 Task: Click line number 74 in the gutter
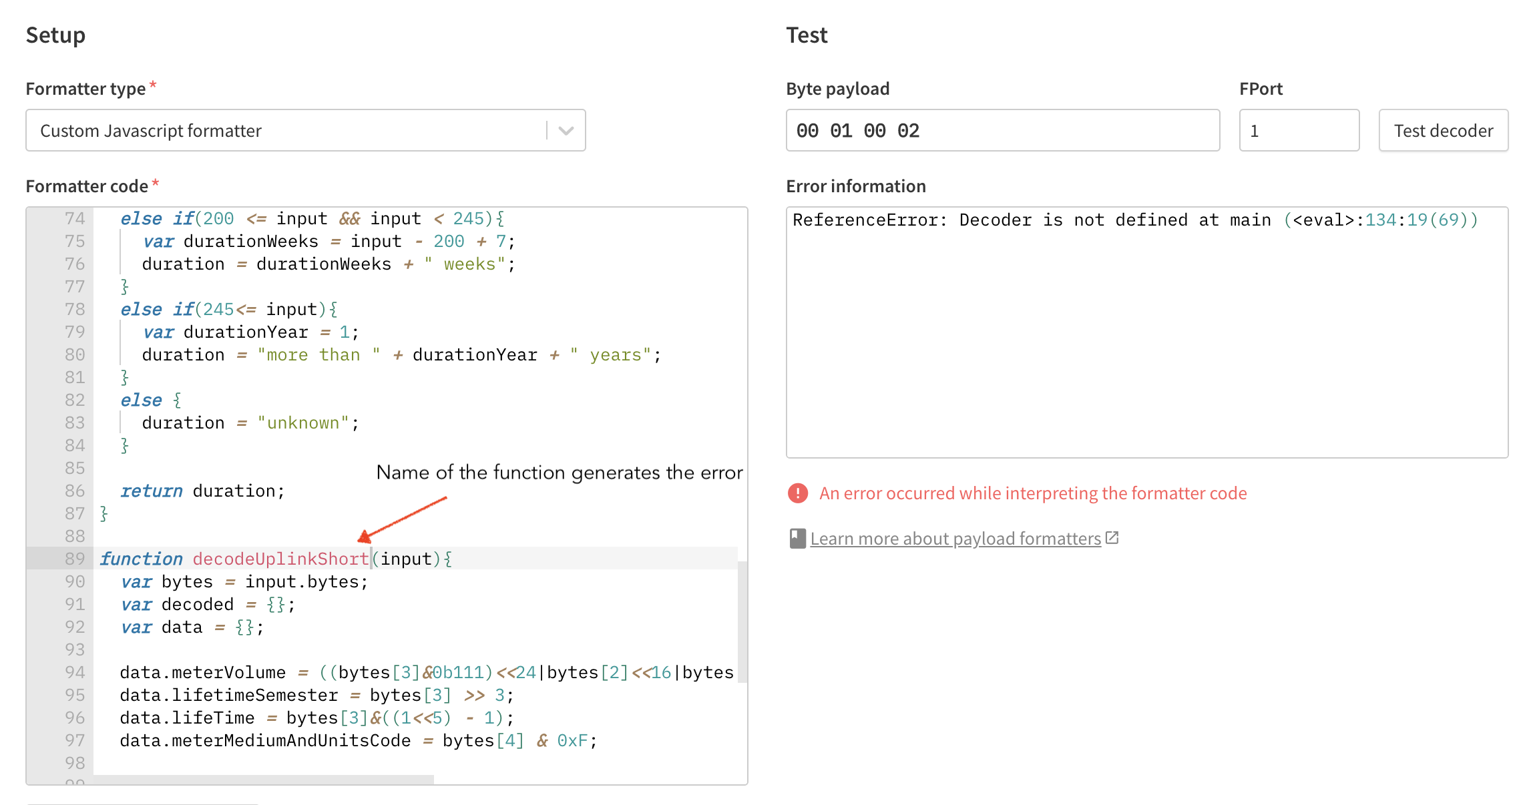[x=75, y=219]
